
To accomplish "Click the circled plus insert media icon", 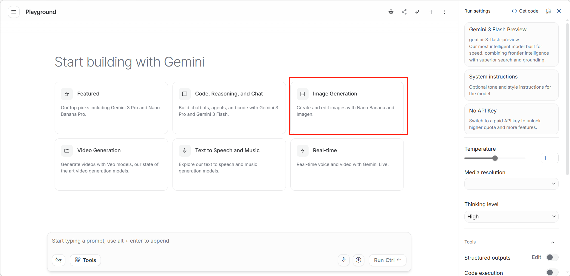I will [359, 260].
